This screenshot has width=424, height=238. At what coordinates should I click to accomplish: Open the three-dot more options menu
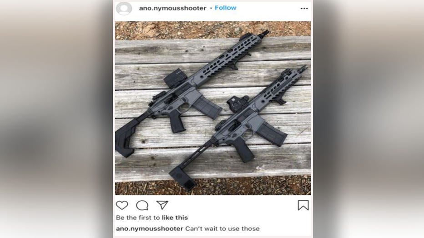pyautogui.click(x=304, y=9)
